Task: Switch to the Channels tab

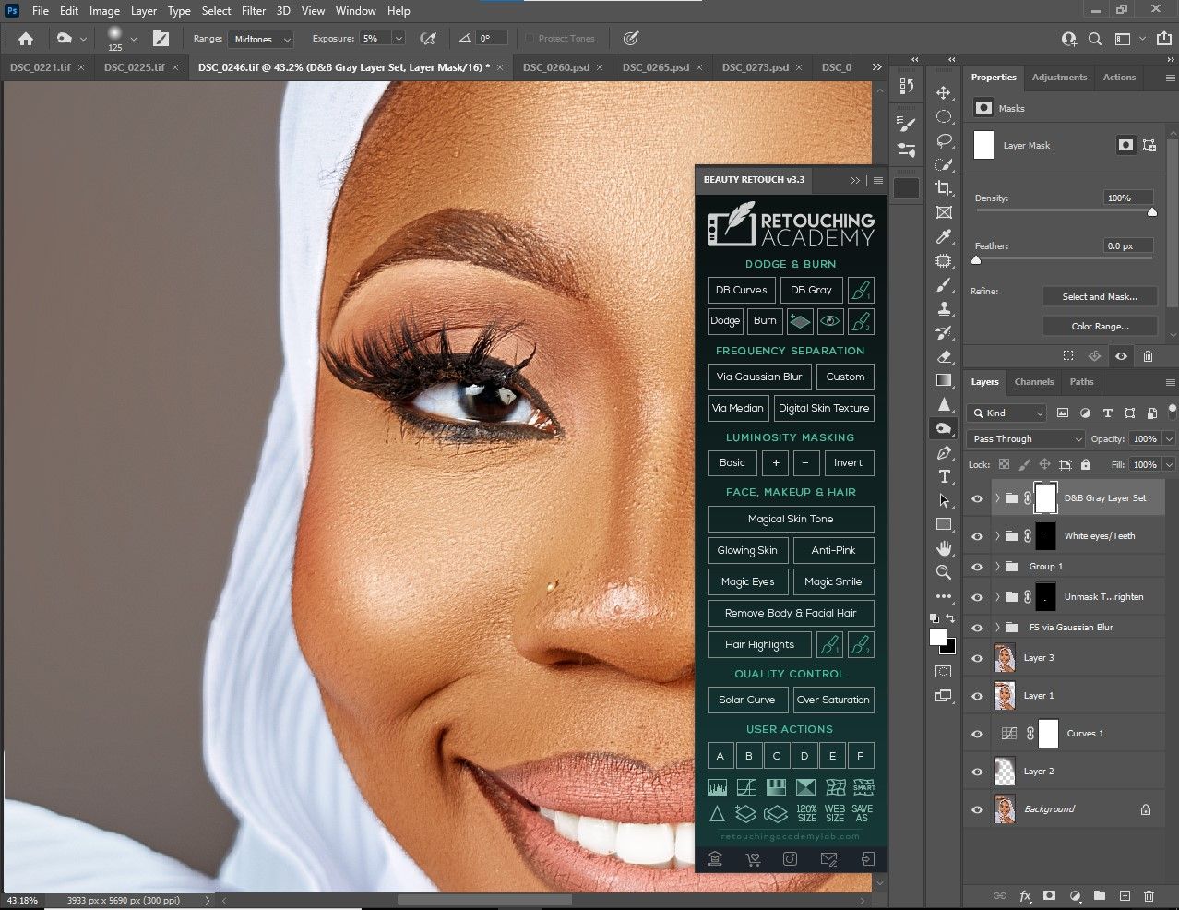Action: pyautogui.click(x=1034, y=382)
